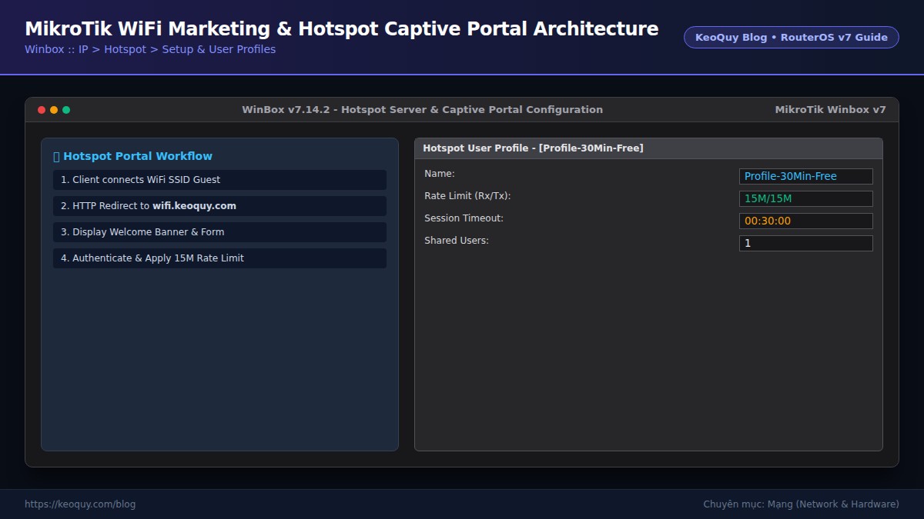This screenshot has height=519, width=924.
Task: Click the green maximize window dot
Action: point(66,110)
